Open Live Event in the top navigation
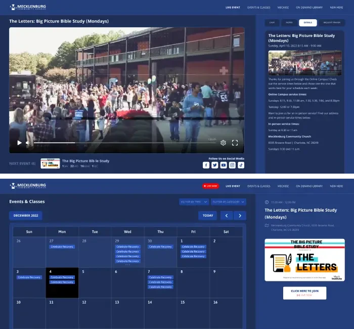 click(x=233, y=8)
